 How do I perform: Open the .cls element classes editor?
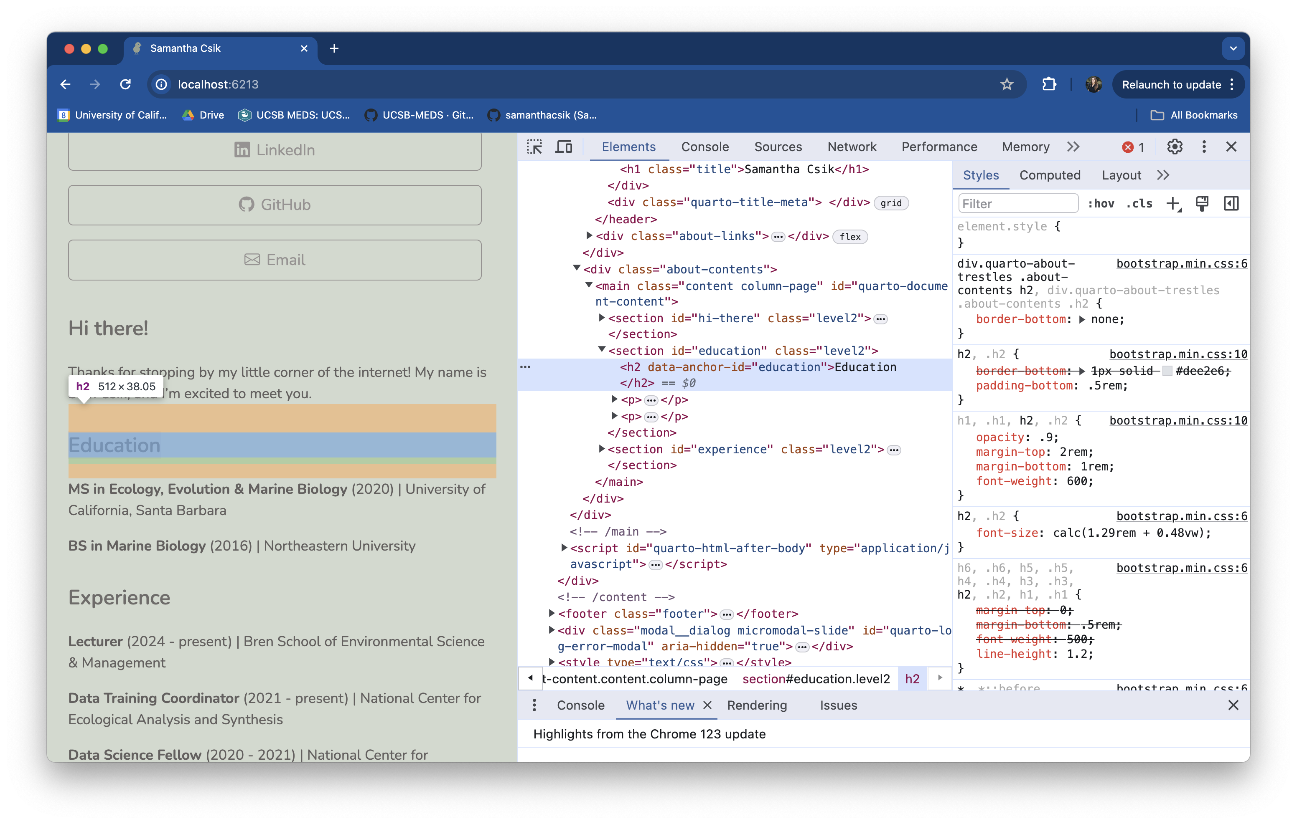click(x=1139, y=203)
